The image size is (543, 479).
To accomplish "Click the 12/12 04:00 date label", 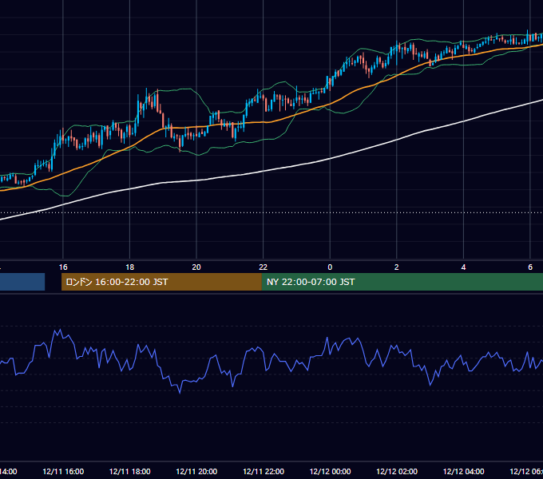I will point(464,471).
